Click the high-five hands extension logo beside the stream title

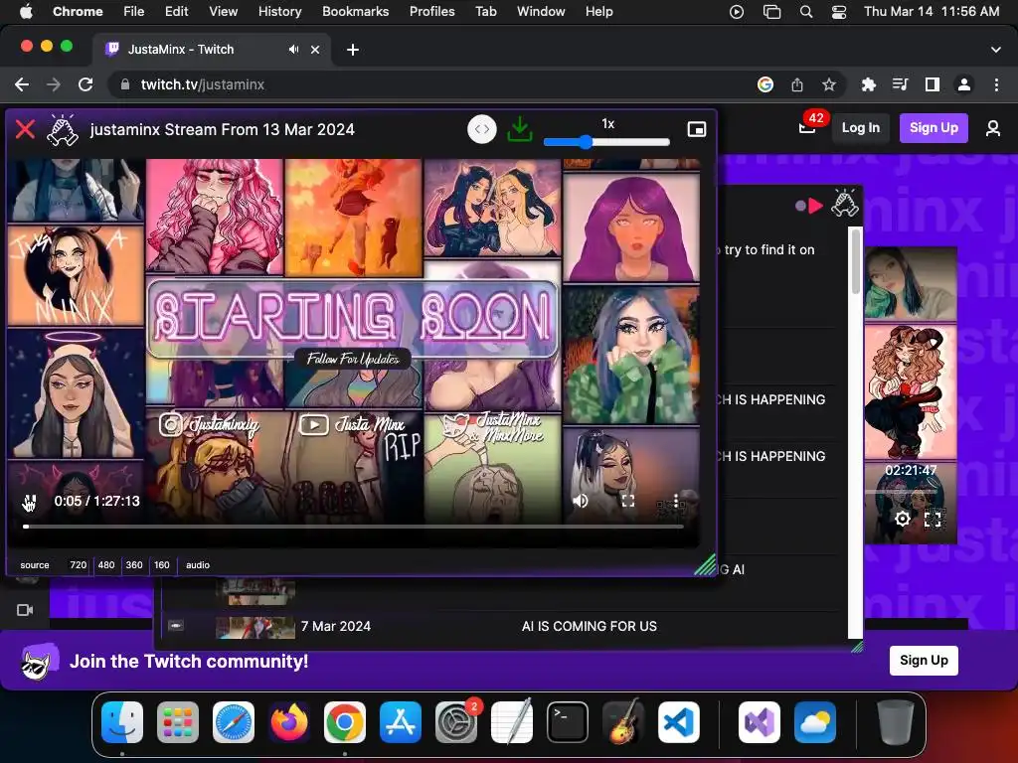pyautogui.click(x=63, y=130)
